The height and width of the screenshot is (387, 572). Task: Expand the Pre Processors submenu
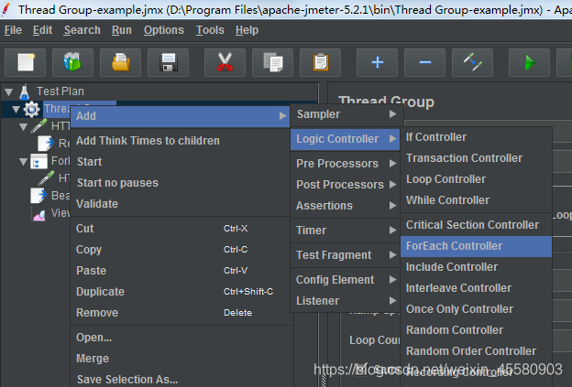(345, 164)
